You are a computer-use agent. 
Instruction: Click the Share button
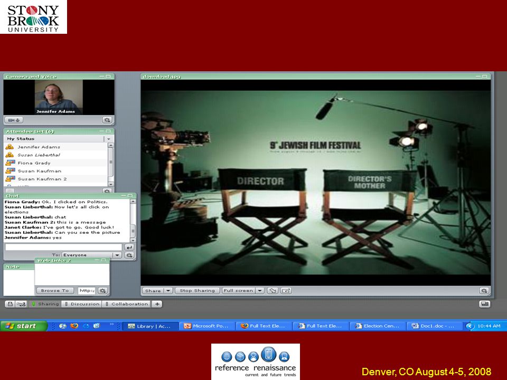point(153,290)
